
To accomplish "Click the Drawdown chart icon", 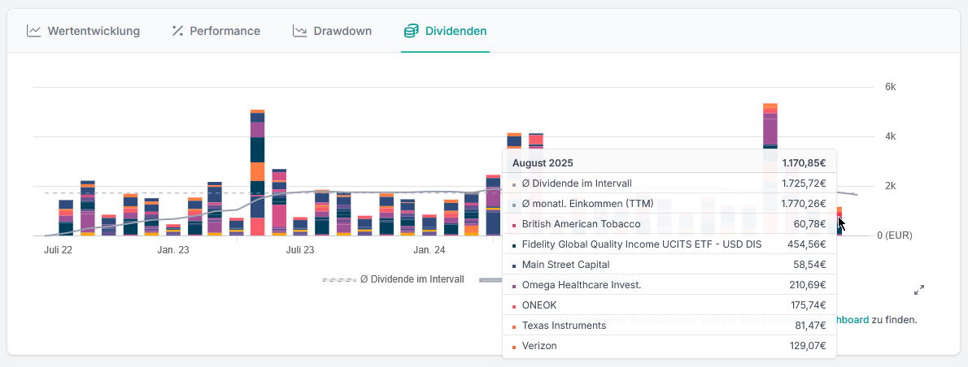I will point(299,31).
